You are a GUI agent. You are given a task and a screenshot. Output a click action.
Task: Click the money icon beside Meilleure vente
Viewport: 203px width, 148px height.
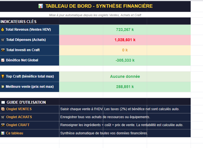(x=3, y=87)
